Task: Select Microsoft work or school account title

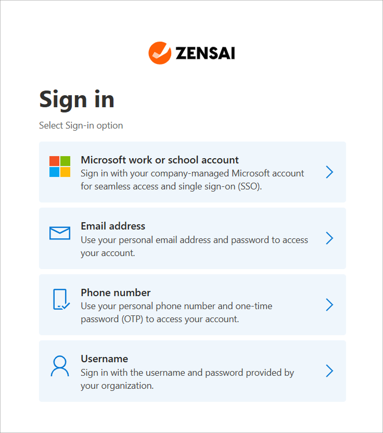Action: pyautogui.click(x=160, y=160)
